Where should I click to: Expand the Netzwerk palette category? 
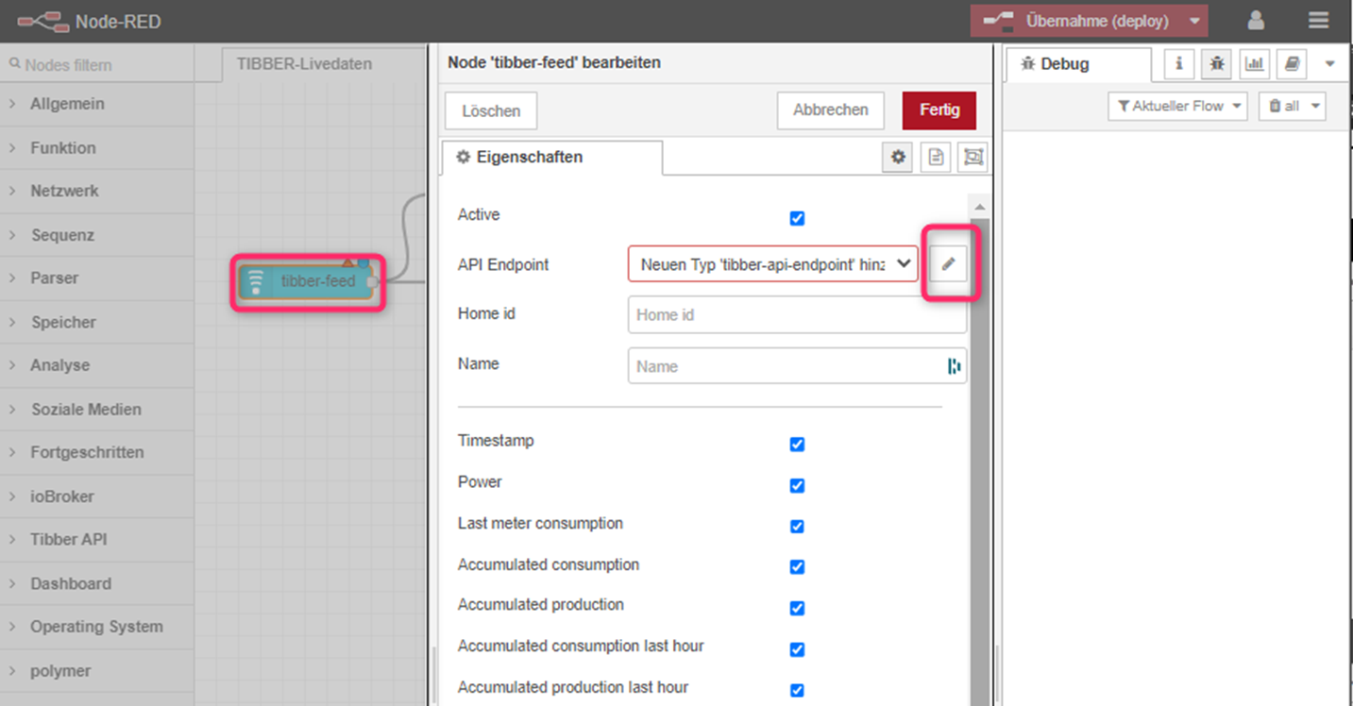(x=96, y=191)
